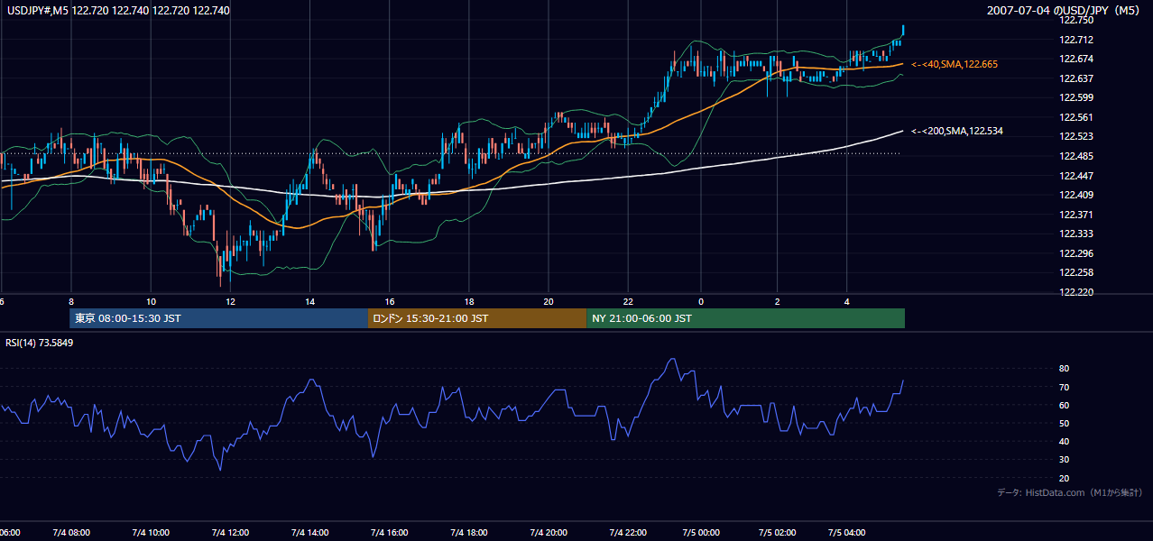This screenshot has height=541, width=1153.
Task: Click the 7/4 10:00 time axis label
Action: pyautogui.click(x=150, y=533)
